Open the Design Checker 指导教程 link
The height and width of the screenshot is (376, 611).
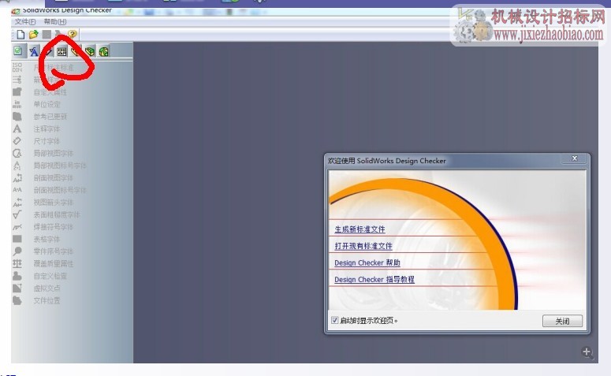point(374,280)
